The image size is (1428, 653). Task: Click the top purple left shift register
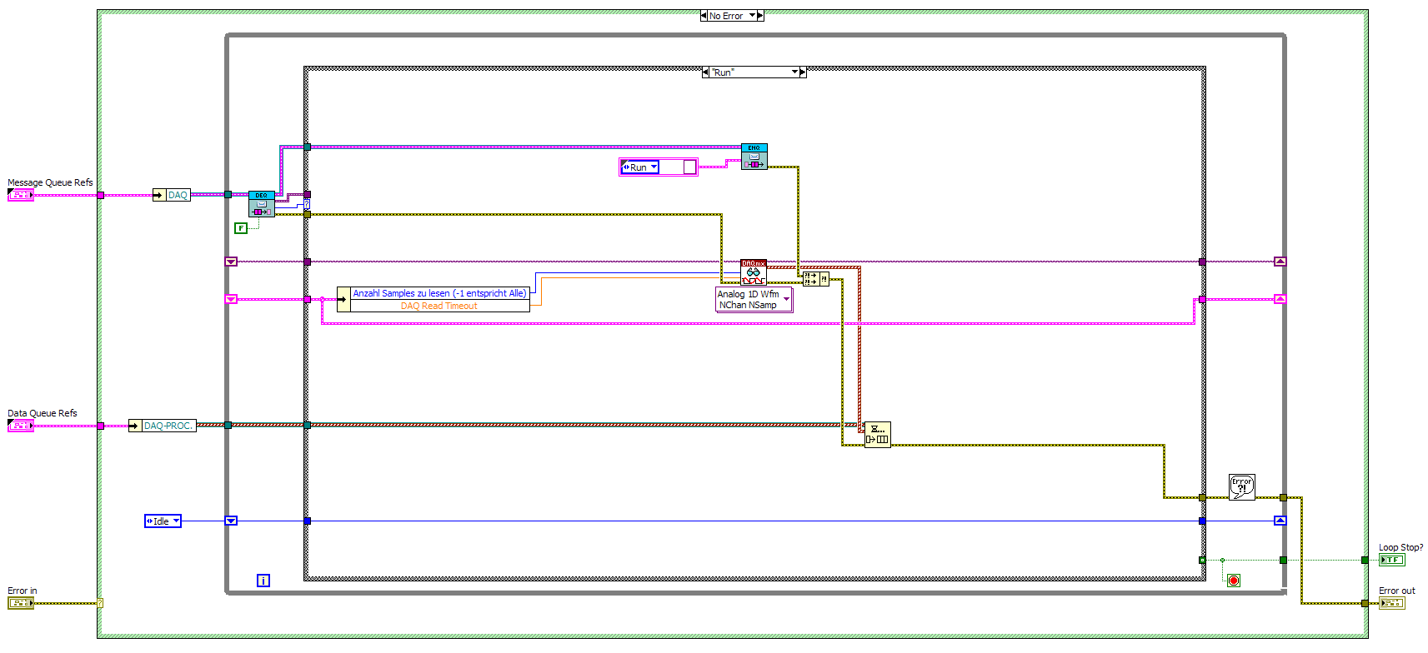click(231, 262)
